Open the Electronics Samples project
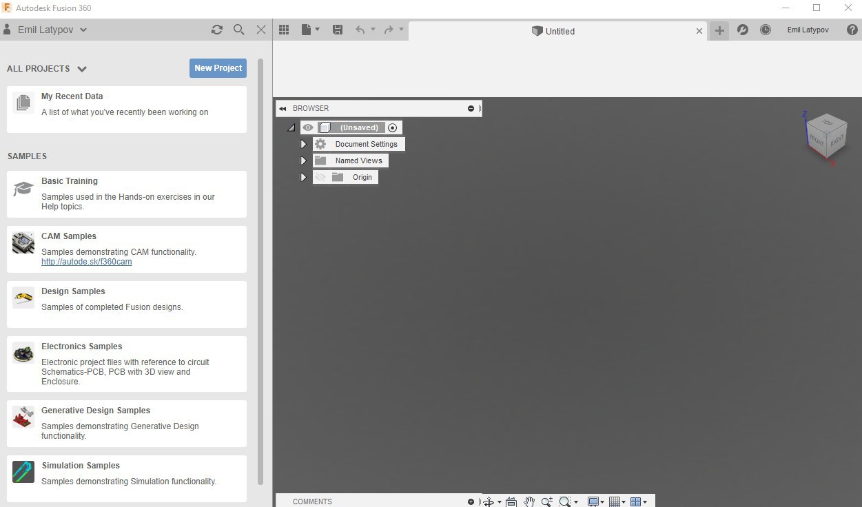The width and height of the screenshot is (862, 507). click(127, 364)
